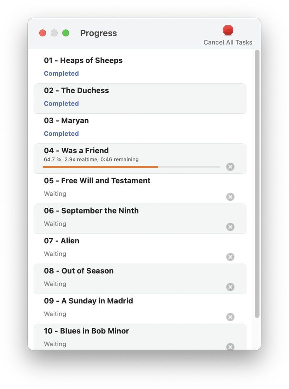289x389 pixels.
Task: Cancel the waiting '07 - Alien' task
Action: click(x=230, y=257)
